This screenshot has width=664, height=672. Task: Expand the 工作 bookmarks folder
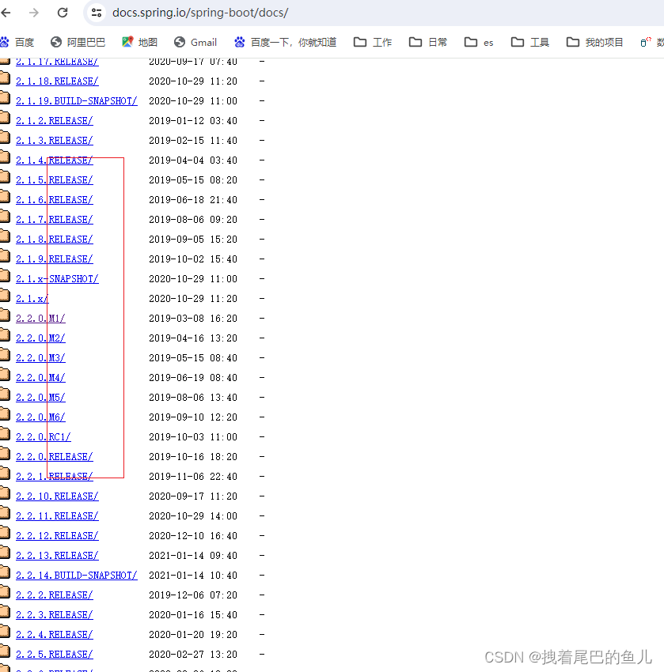coord(372,41)
